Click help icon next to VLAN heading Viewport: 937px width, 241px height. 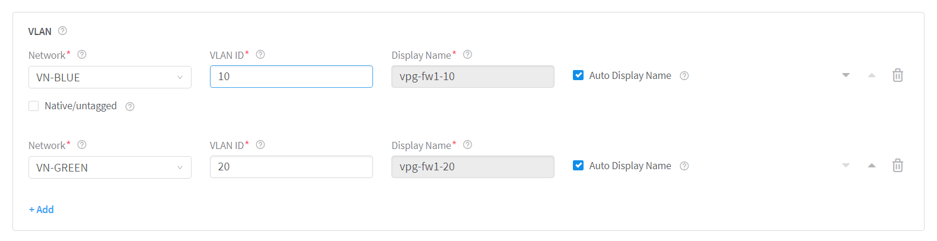tap(62, 31)
